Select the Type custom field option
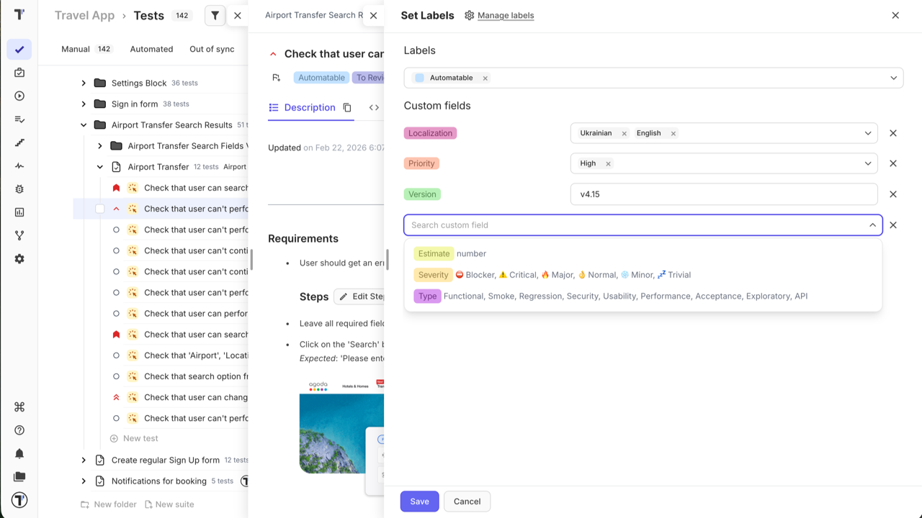This screenshot has width=922, height=518. click(643, 296)
